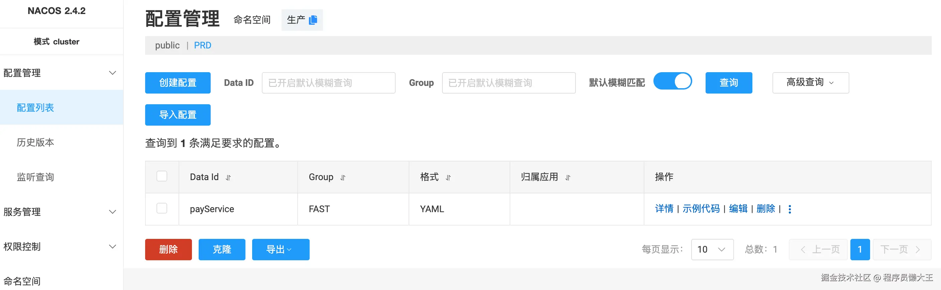
Task: Select the payService row checkbox
Action: pyautogui.click(x=162, y=209)
